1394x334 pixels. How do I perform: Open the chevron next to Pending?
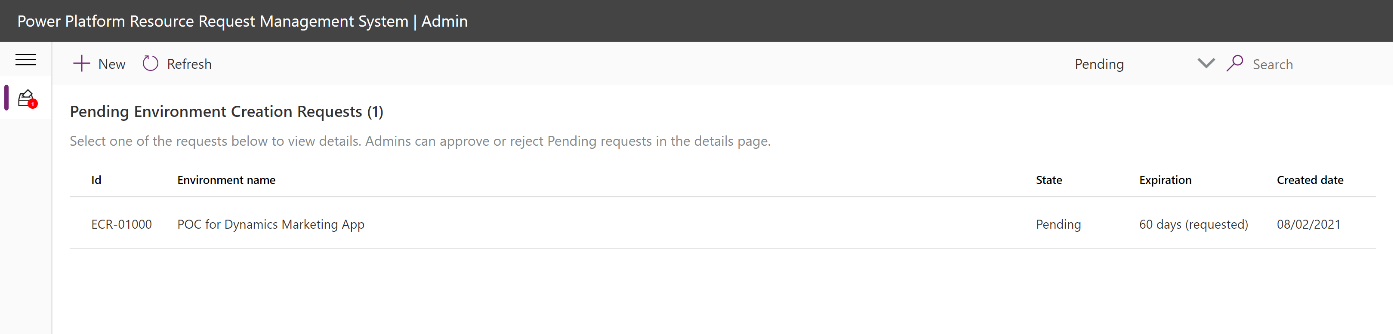tap(1205, 63)
